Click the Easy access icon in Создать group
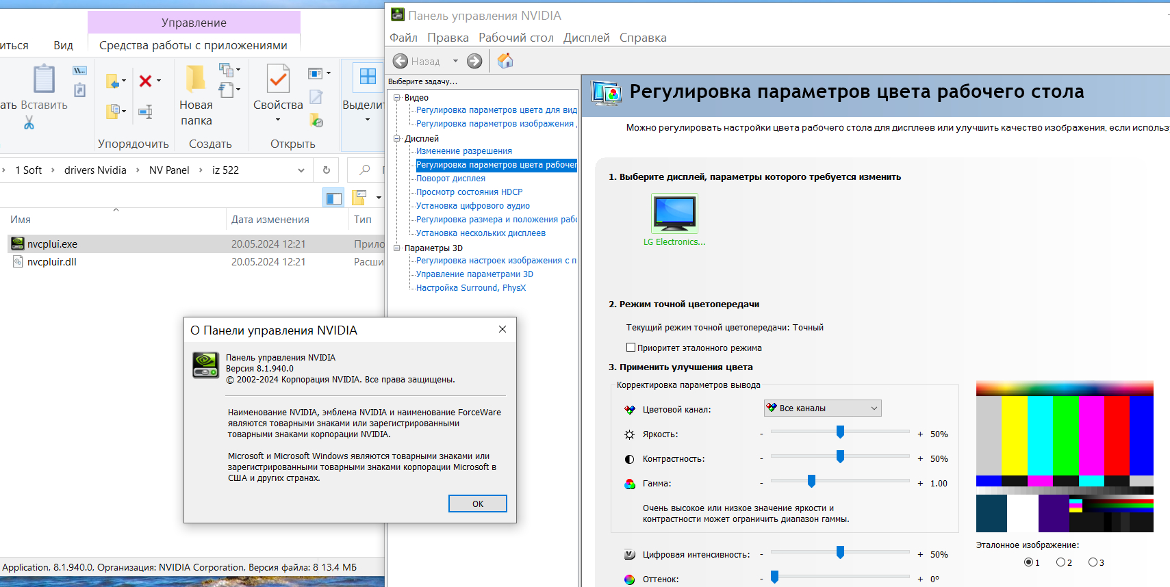The height and width of the screenshot is (587, 1170). (226, 90)
